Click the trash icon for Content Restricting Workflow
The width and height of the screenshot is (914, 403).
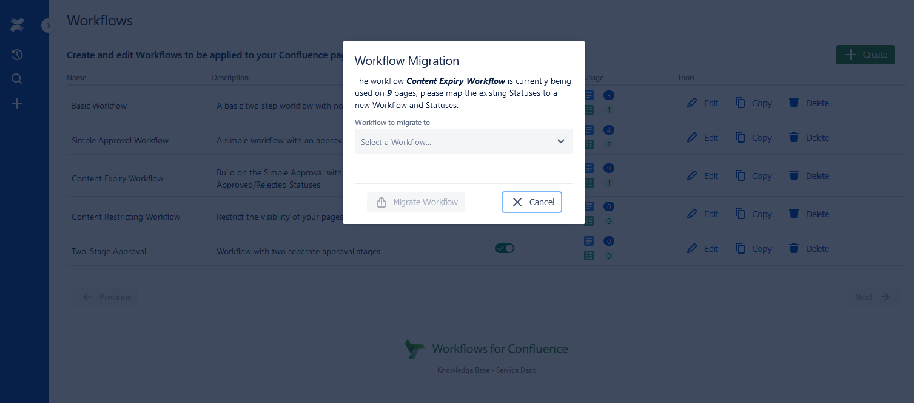point(793,214)
